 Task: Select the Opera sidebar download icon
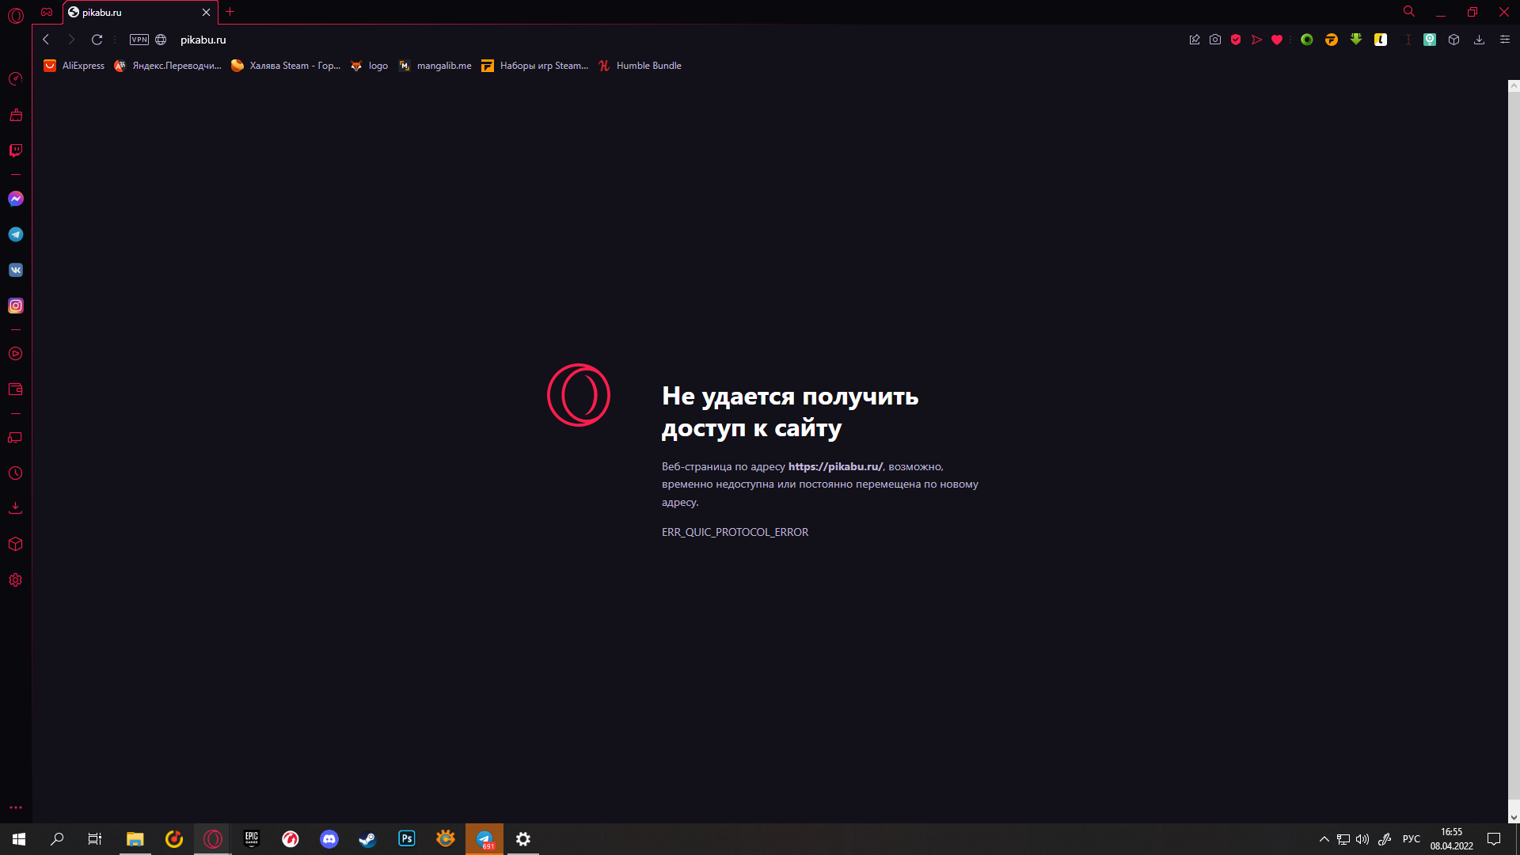pyautogui.click(x=16, y=508)
